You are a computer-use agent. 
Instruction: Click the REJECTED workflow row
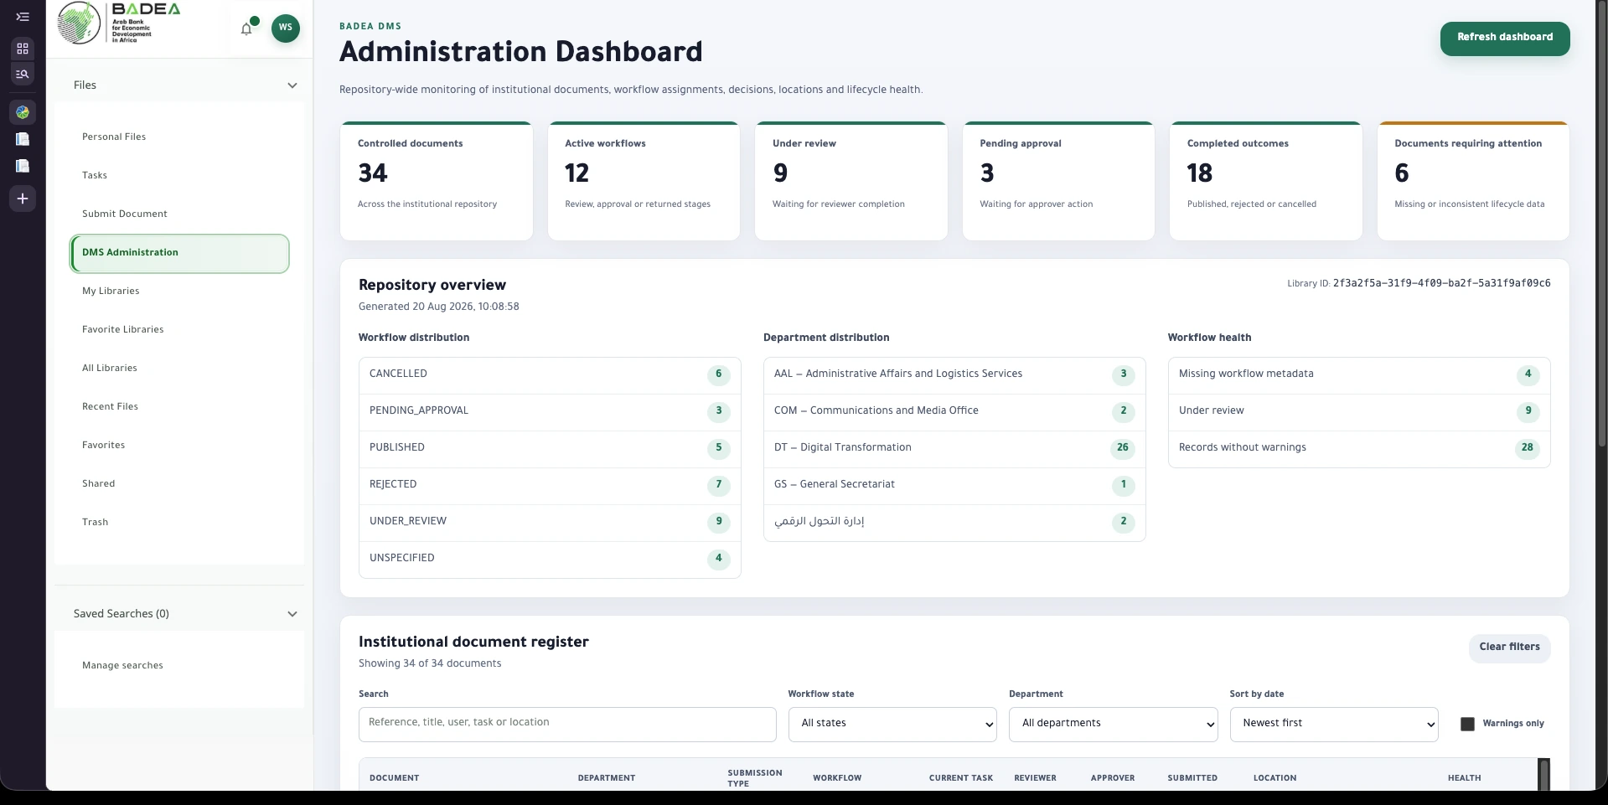pyautogui.click(x=550, y=486)
